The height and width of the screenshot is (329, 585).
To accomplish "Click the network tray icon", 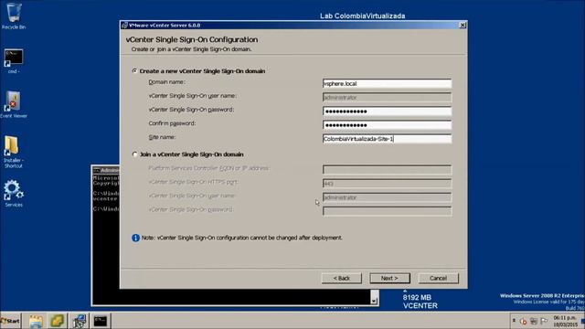I will tap(534, 321).
